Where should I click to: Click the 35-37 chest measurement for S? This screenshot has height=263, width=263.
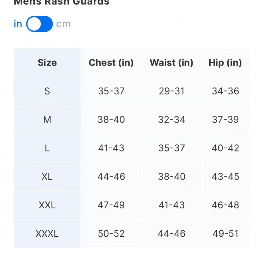pos(111,91)
